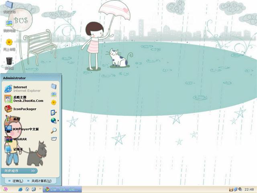Viewport: 257px width, 193px height.
Task: Click the dark round tray icon beside clock
Action: [x=240, y=189]
